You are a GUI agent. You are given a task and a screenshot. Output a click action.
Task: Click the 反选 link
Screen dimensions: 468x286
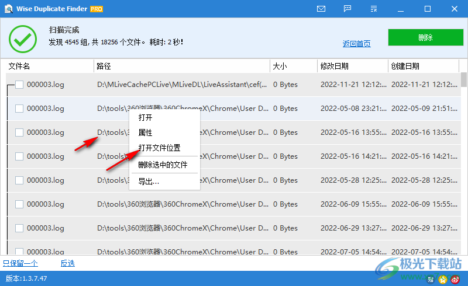(x=68, y=263)
